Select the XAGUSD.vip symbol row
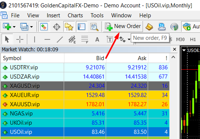Image resolution: width=200 pixels, height=139 pixels. click(x=85, y=86)
